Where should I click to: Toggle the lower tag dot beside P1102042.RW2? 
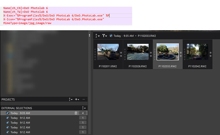[210, 56]
